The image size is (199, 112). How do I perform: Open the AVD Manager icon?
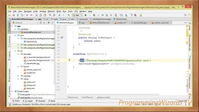(116, 15)
